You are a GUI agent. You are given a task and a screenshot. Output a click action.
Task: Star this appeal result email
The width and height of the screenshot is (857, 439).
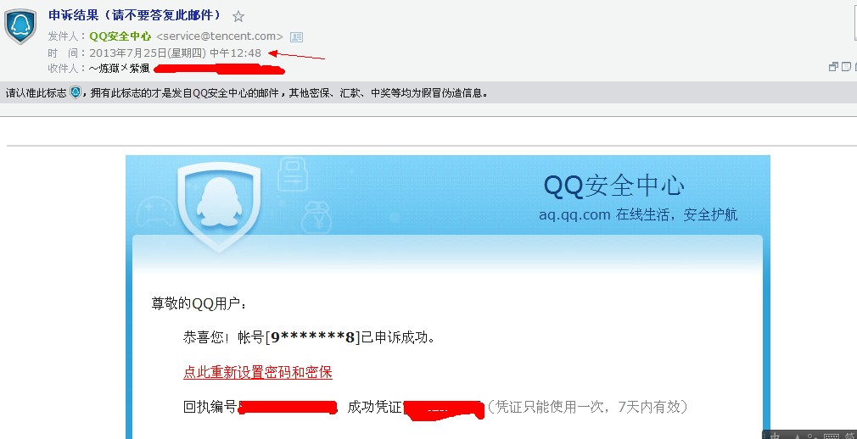238,16
